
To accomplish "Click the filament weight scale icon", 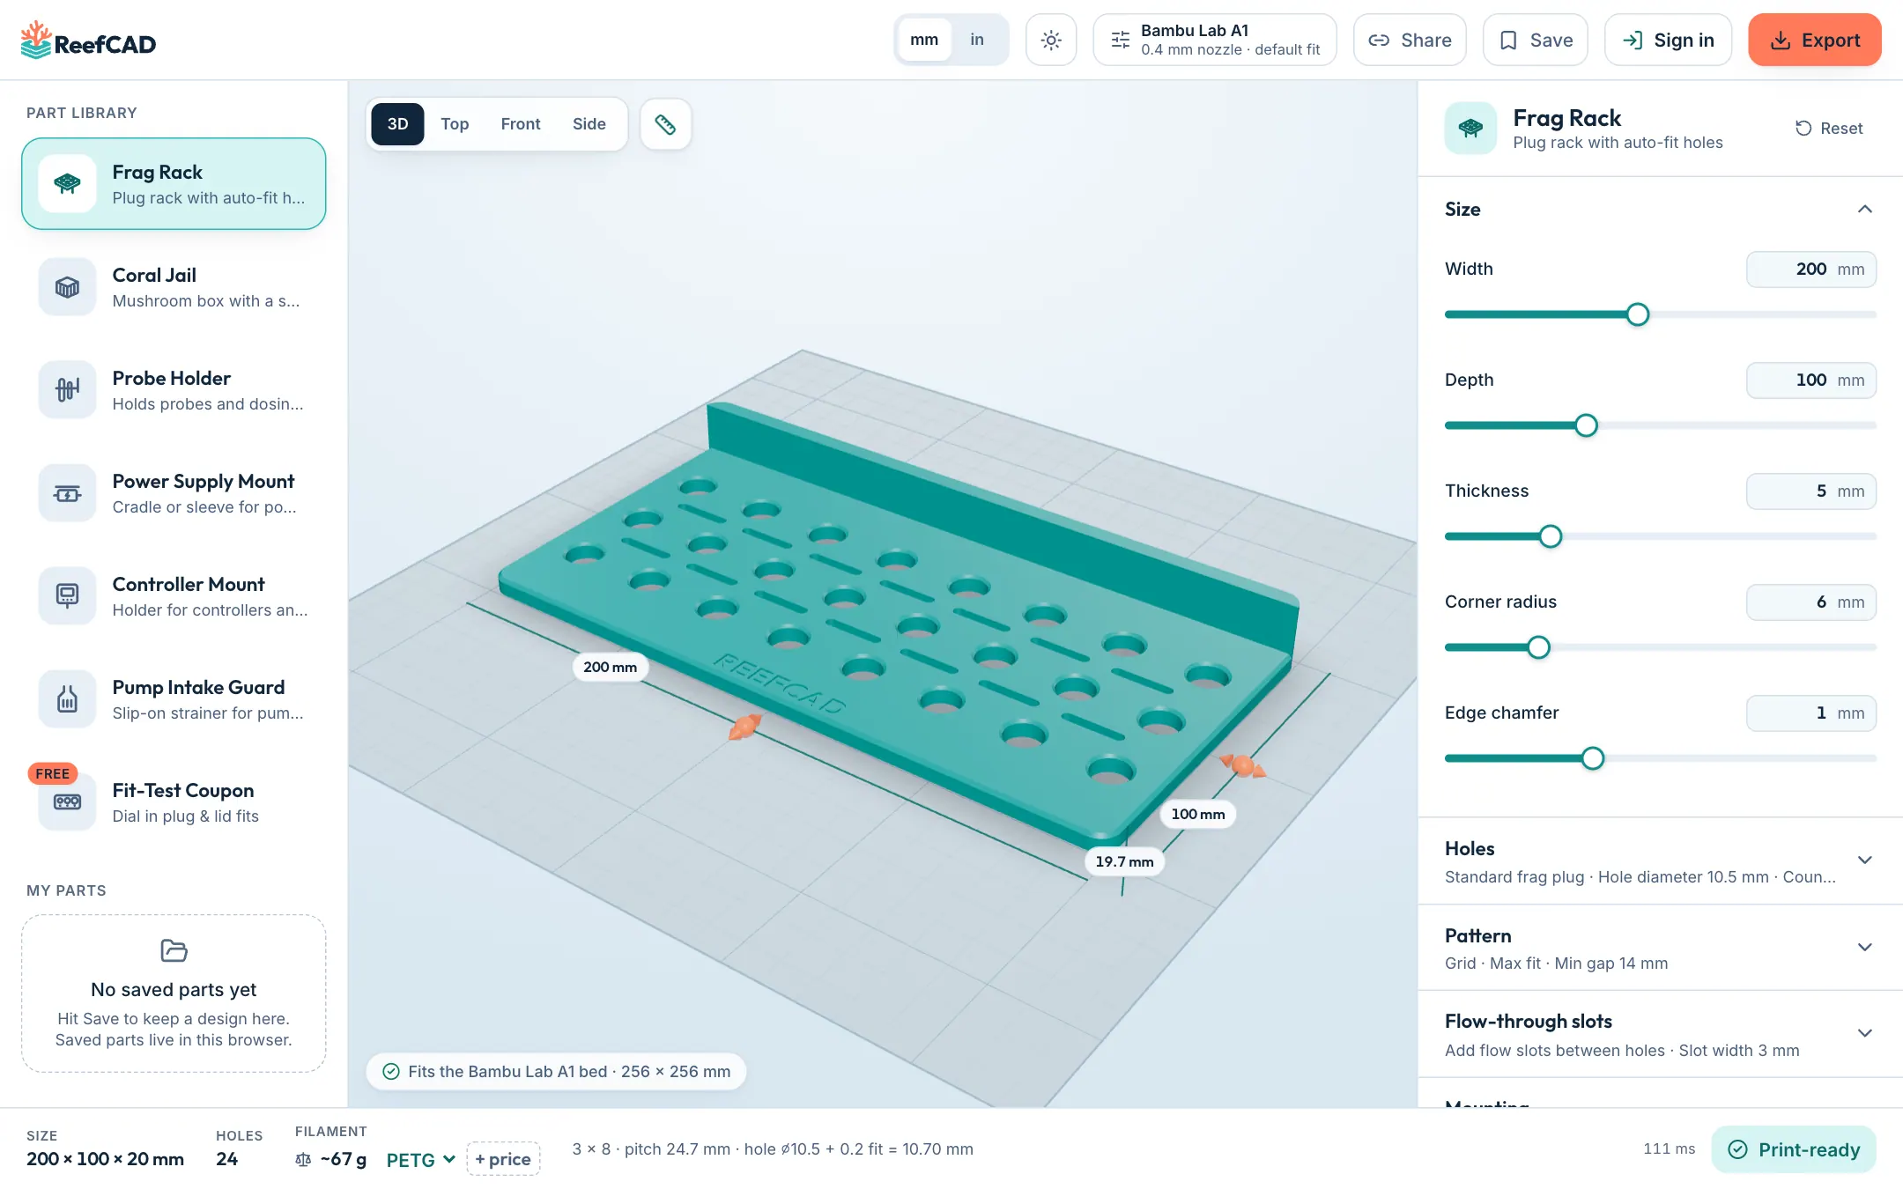I will [303, 1159].
